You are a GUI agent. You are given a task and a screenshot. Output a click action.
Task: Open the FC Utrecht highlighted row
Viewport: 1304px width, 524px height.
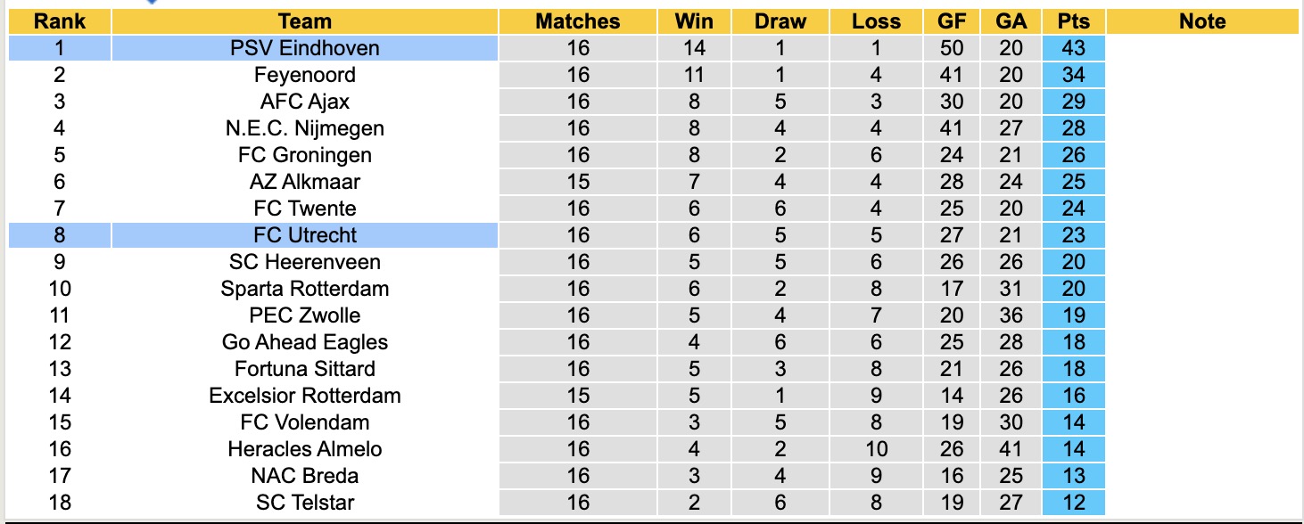point(304,235)
